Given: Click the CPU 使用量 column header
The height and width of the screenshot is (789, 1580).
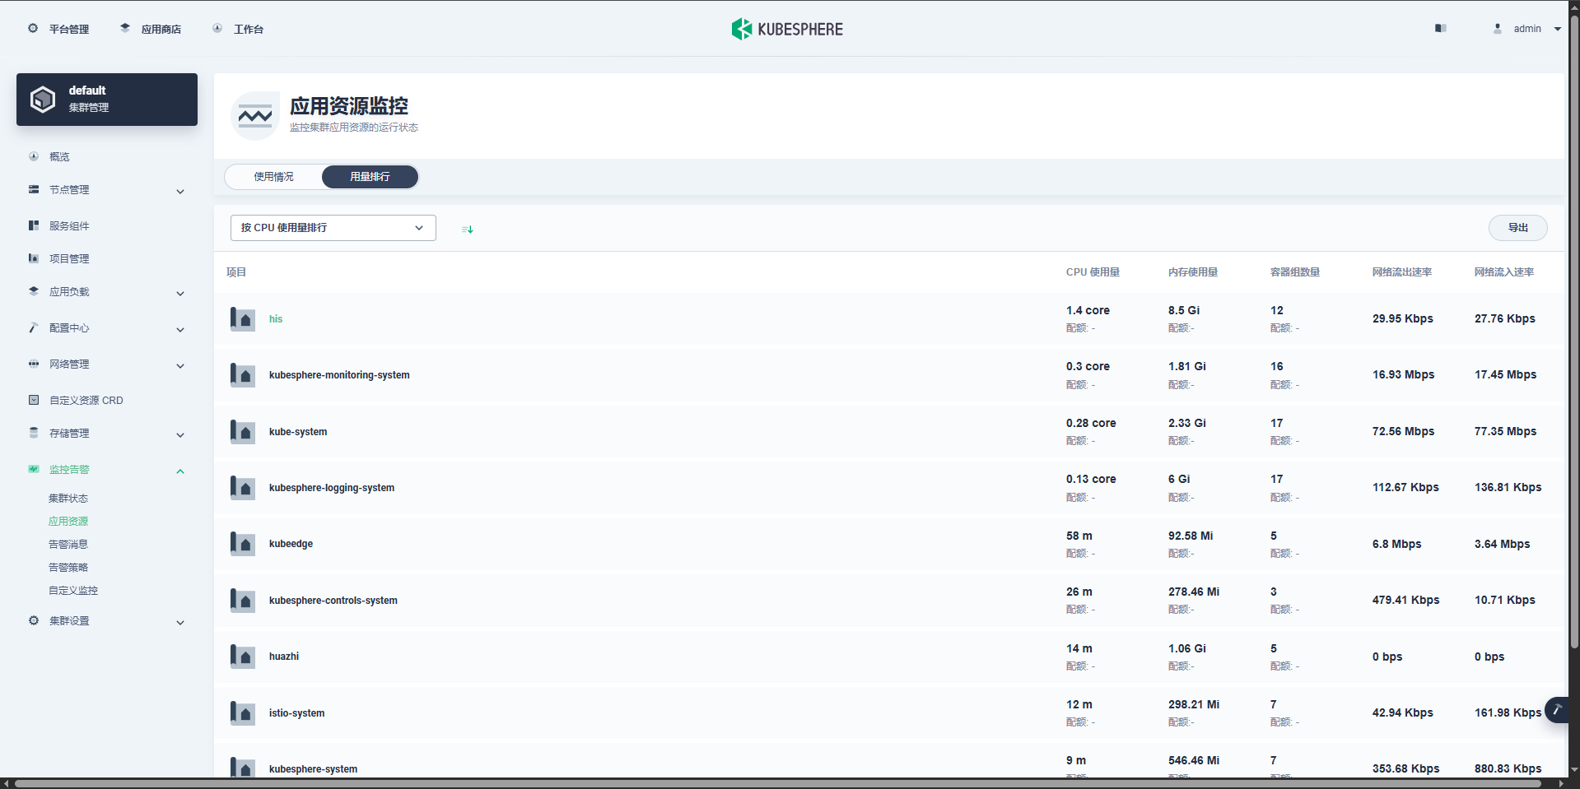Looking at the screenshot, I should (1093, 272).
